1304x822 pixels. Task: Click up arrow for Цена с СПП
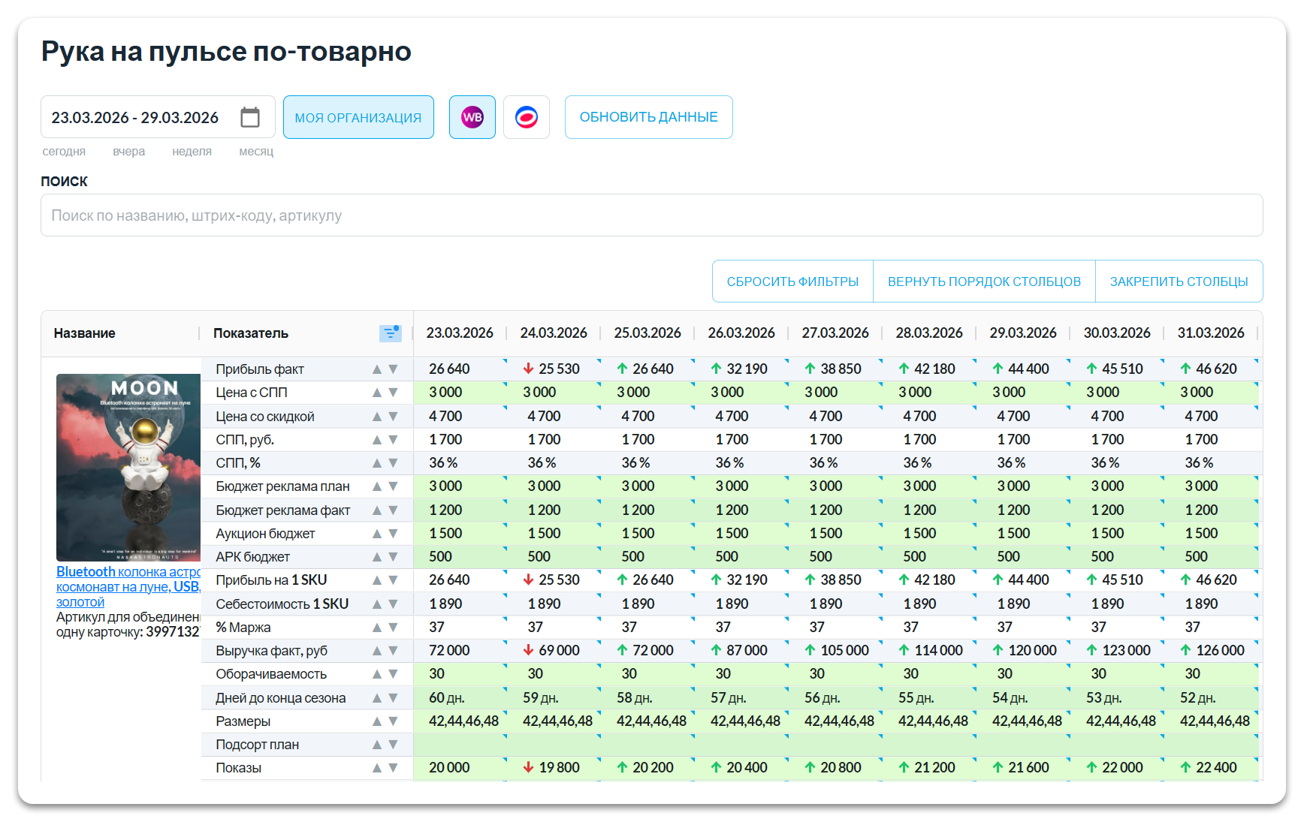pyautogui.click(x=377, y=393)
